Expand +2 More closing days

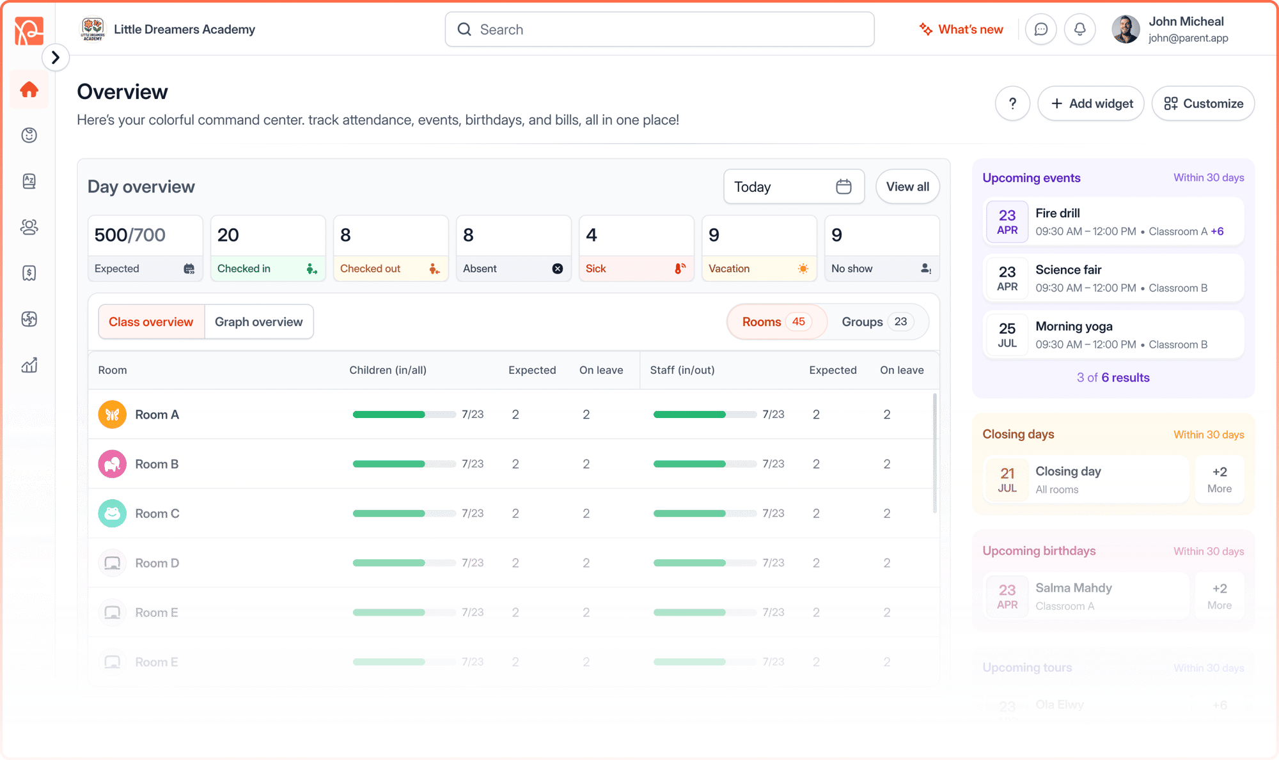pyautogui.click(x=1219, y=479)
